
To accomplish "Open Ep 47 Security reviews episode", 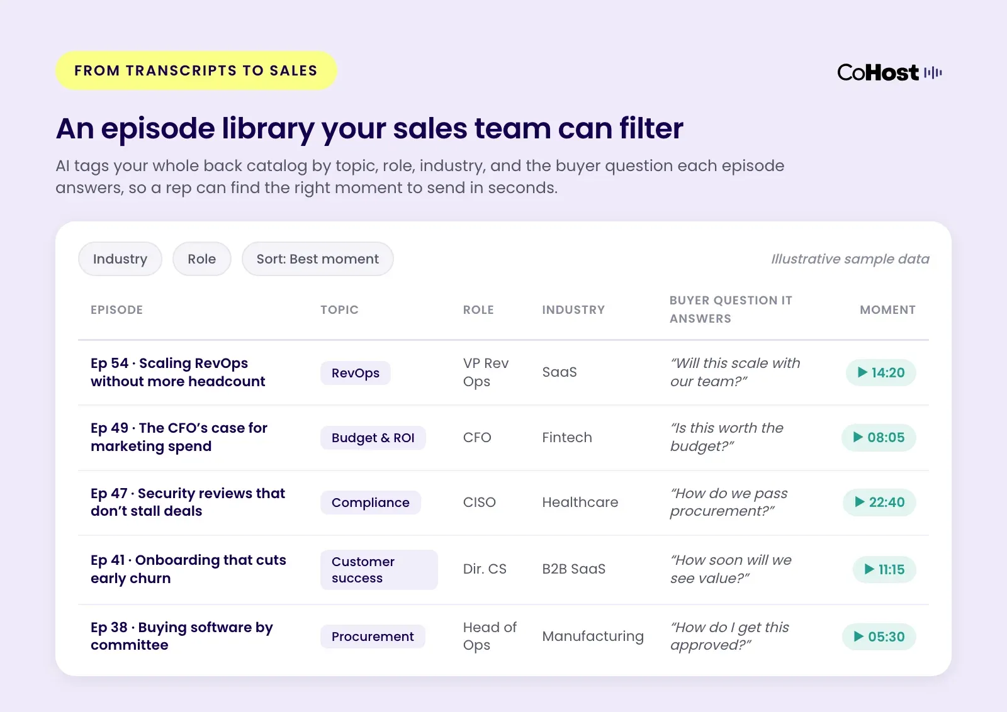I will point(188,502).
